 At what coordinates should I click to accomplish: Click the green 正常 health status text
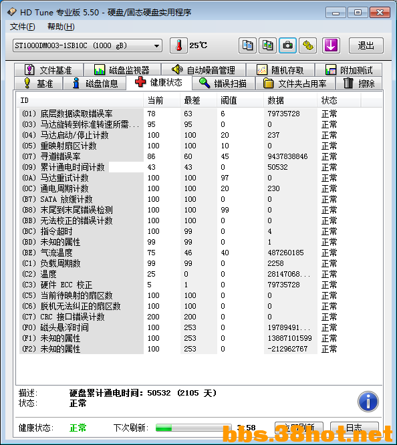[x=78, y=428]
